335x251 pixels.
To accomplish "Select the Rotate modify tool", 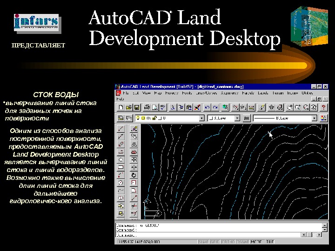I will pos(134,175).
